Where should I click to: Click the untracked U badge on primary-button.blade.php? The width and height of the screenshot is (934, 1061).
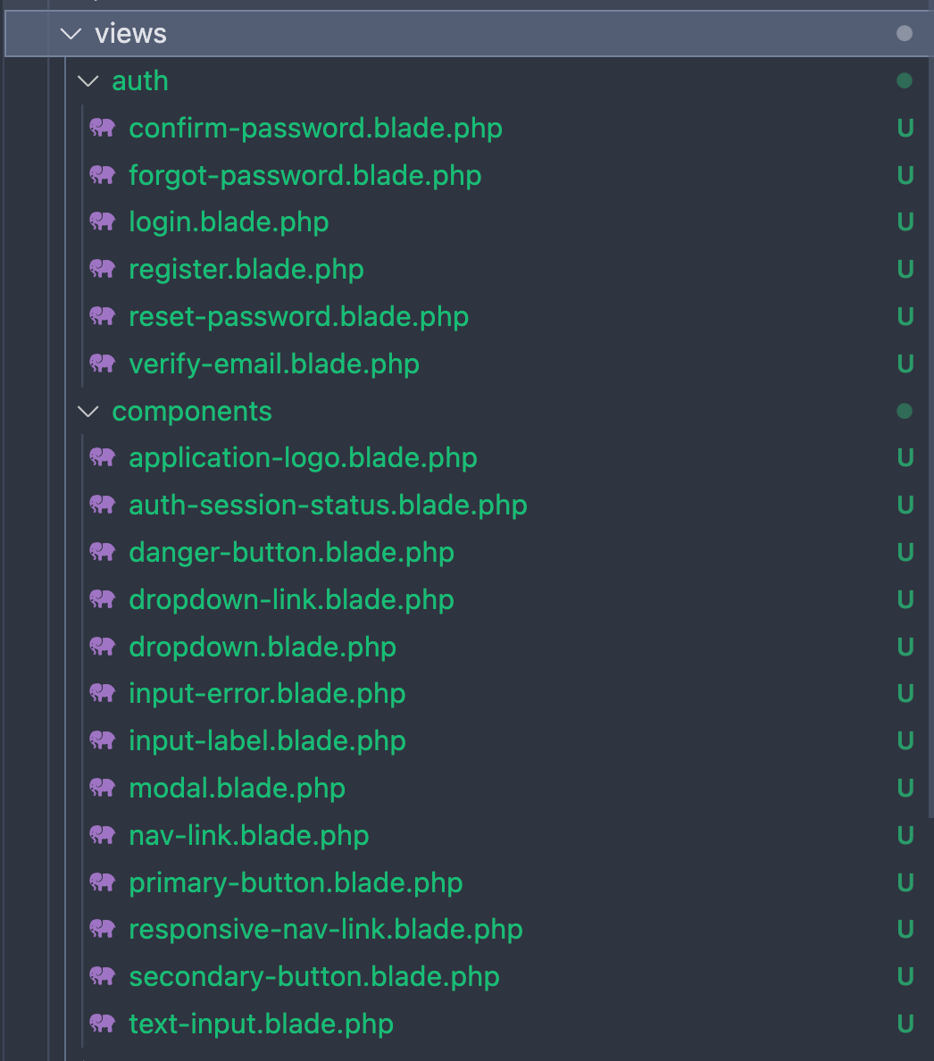[x=905, y=882]
